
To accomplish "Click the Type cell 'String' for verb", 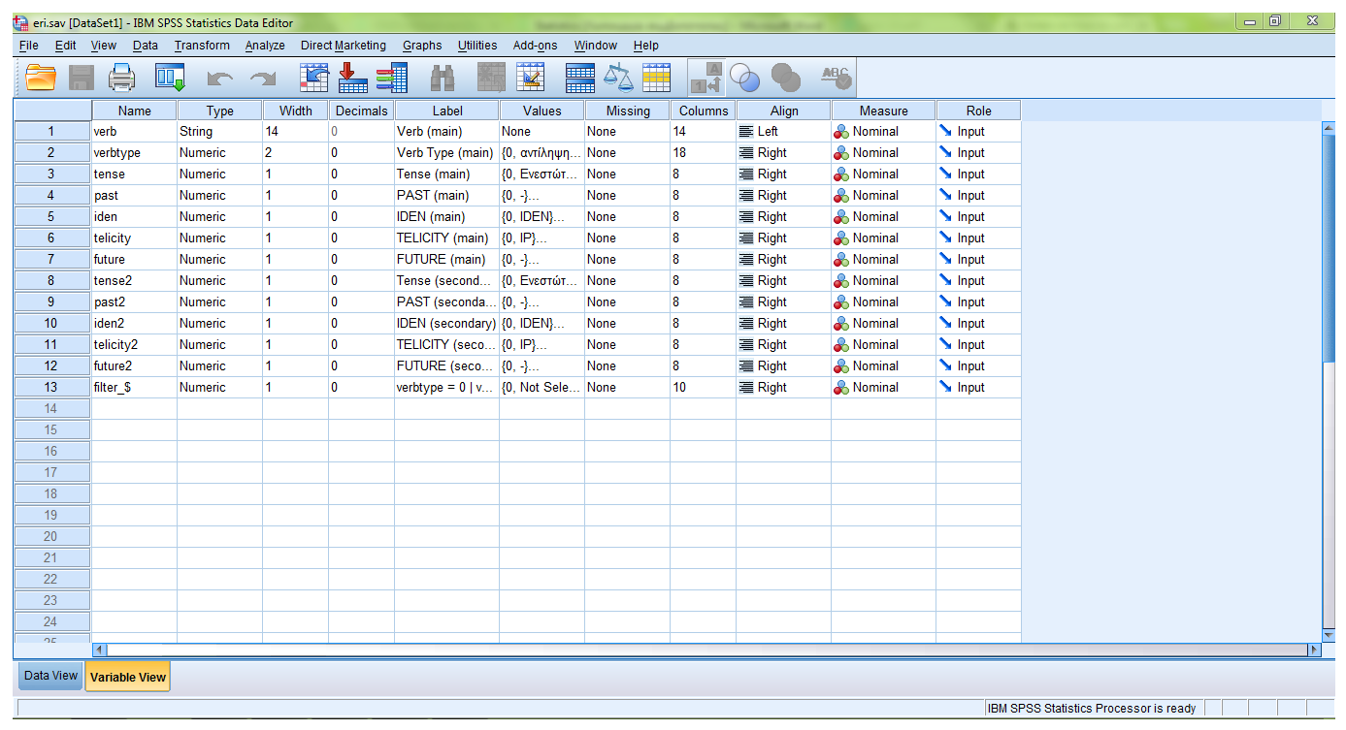I will [220, 131].
